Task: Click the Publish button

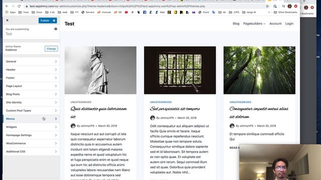Action: pyautogui.click(x=45, y=20)
